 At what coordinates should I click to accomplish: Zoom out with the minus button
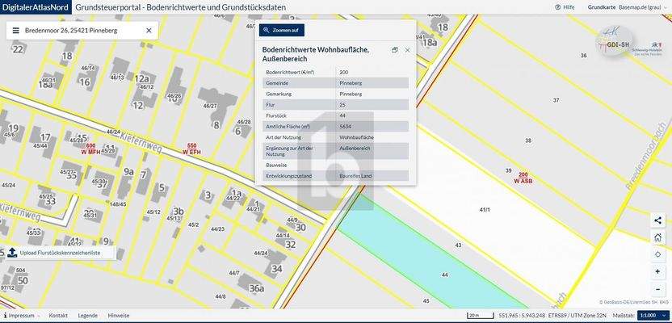coord(658,288)
